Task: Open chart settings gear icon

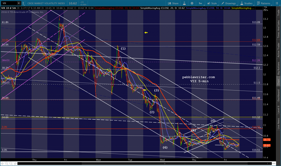Action: 192,3
